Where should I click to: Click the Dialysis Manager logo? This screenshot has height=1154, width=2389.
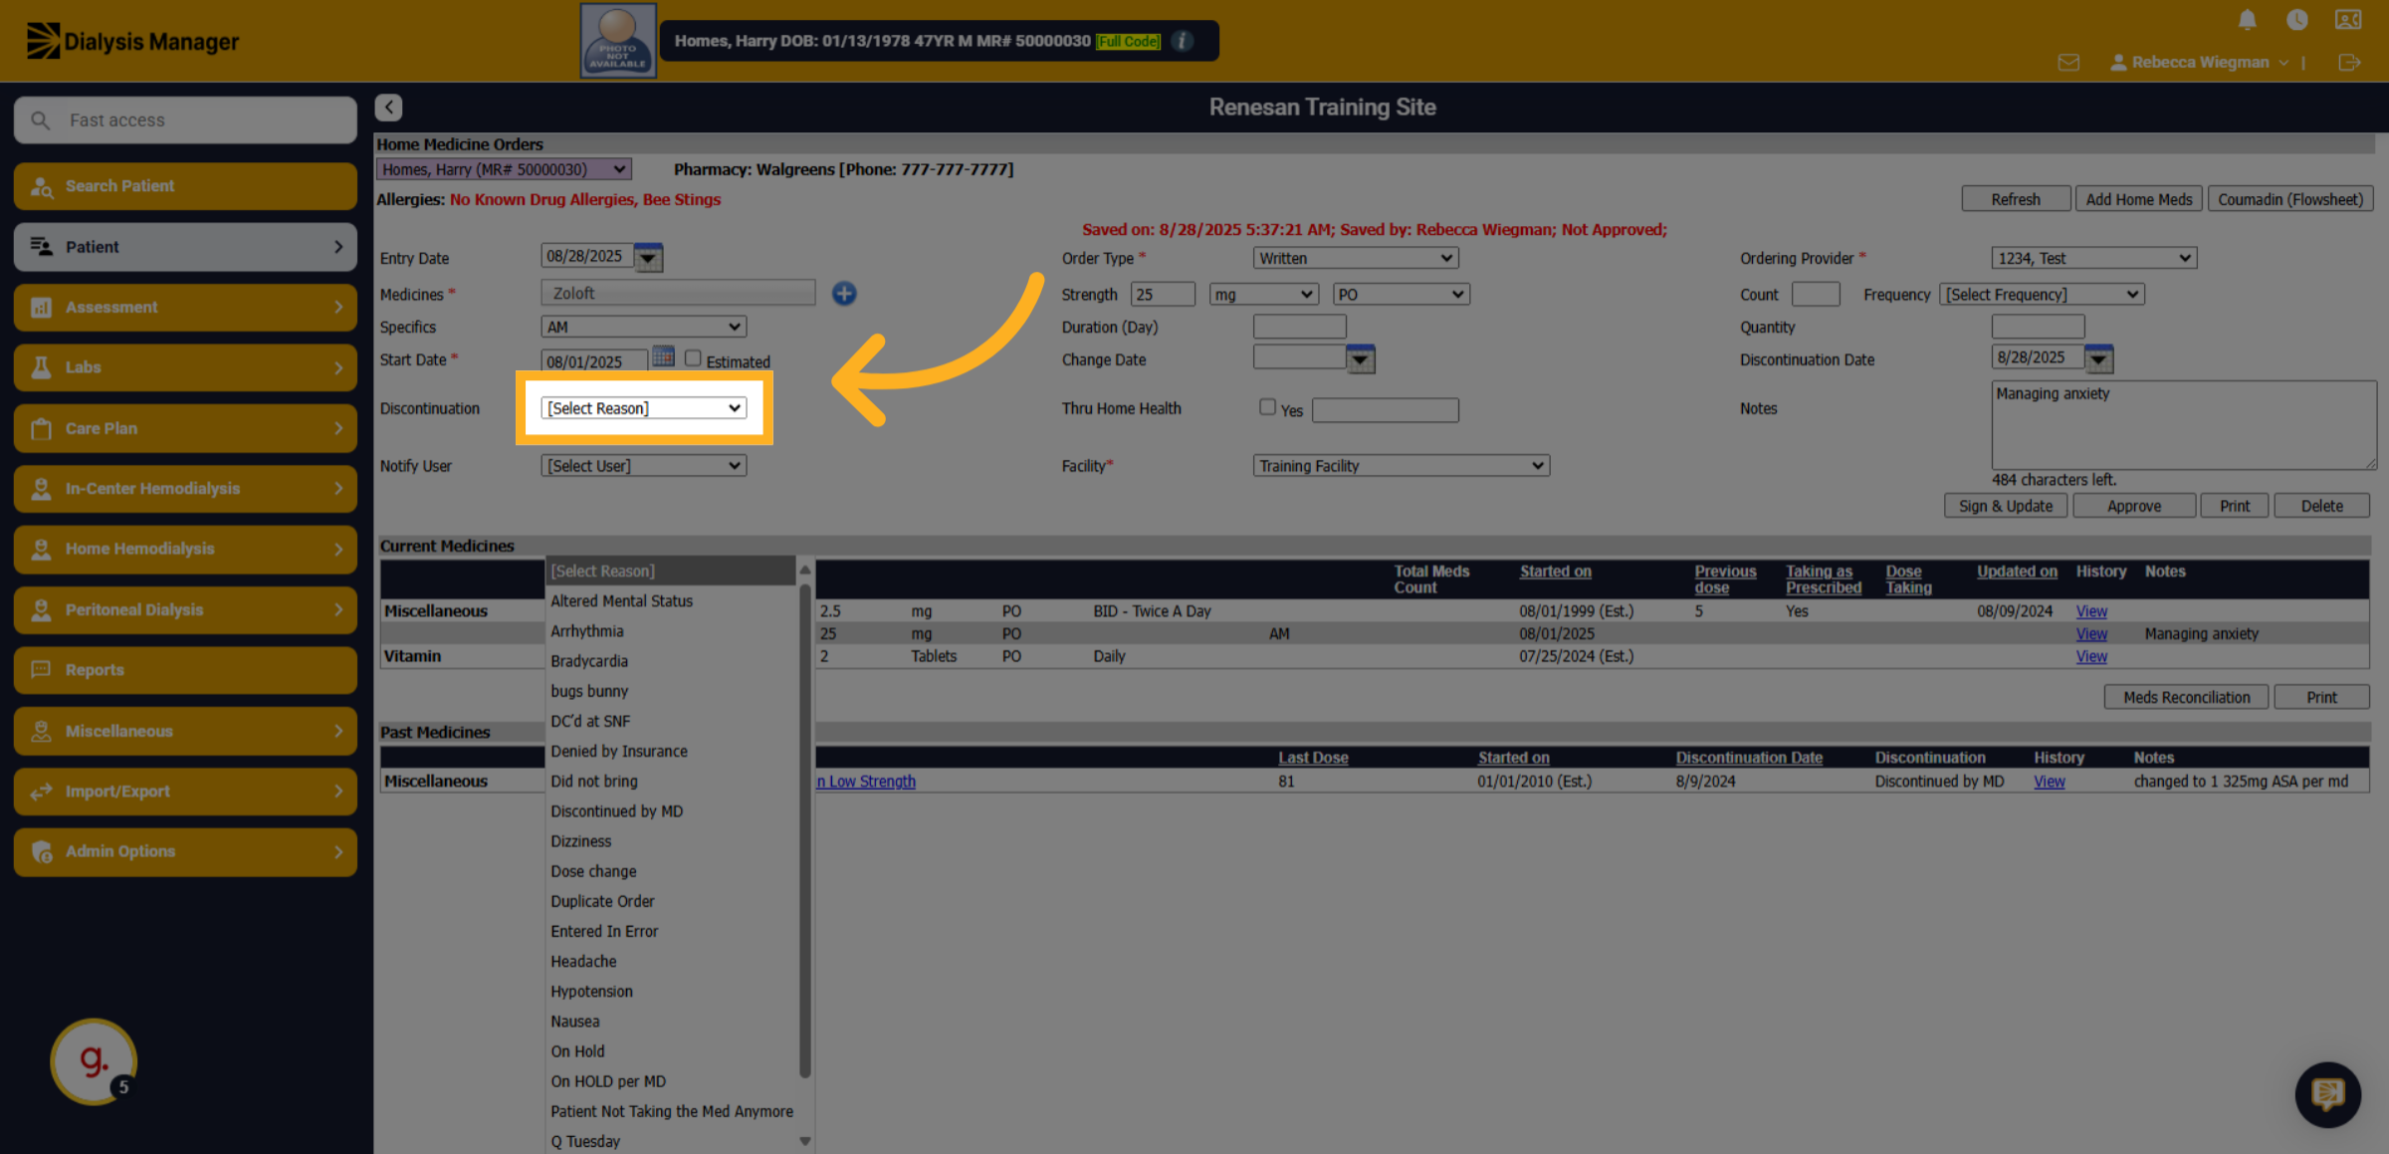pos(132,41)
